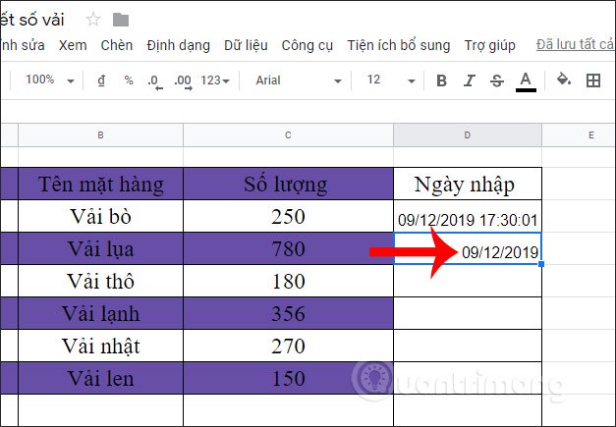Open the text color picker
This screenshot has height=427, width=616.
(x=526, y=81)
